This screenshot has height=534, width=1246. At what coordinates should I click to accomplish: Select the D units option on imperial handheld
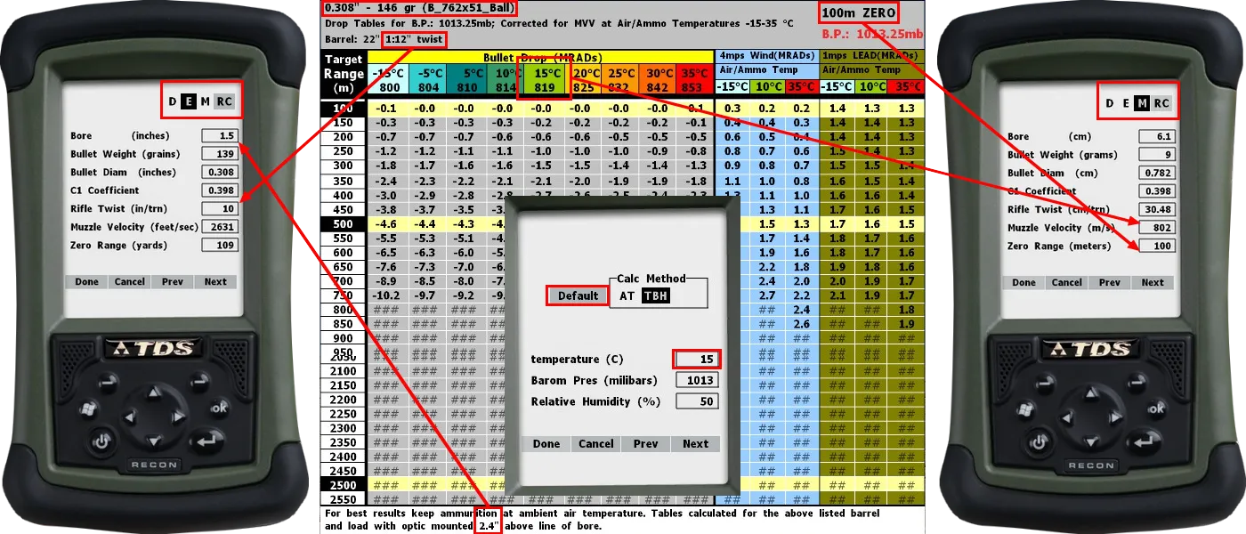click(x=173, y=101)
